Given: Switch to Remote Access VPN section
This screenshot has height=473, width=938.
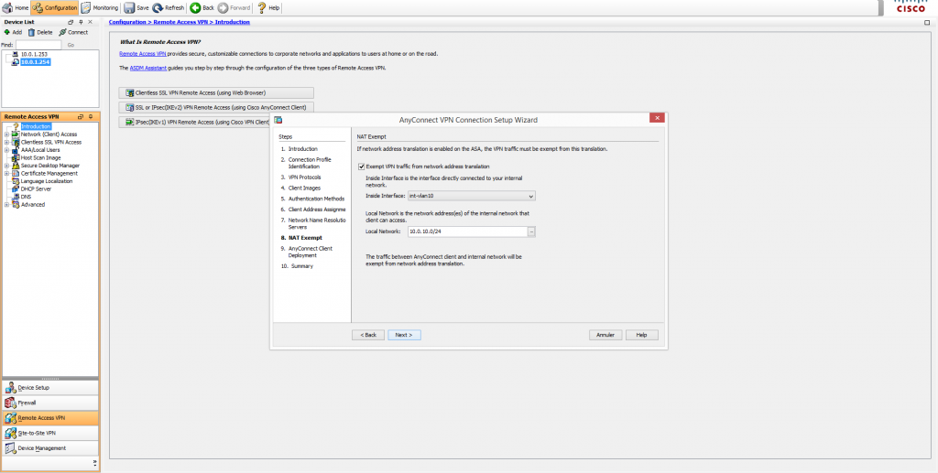Looking at the screenshot, I should tap(50, 418).
